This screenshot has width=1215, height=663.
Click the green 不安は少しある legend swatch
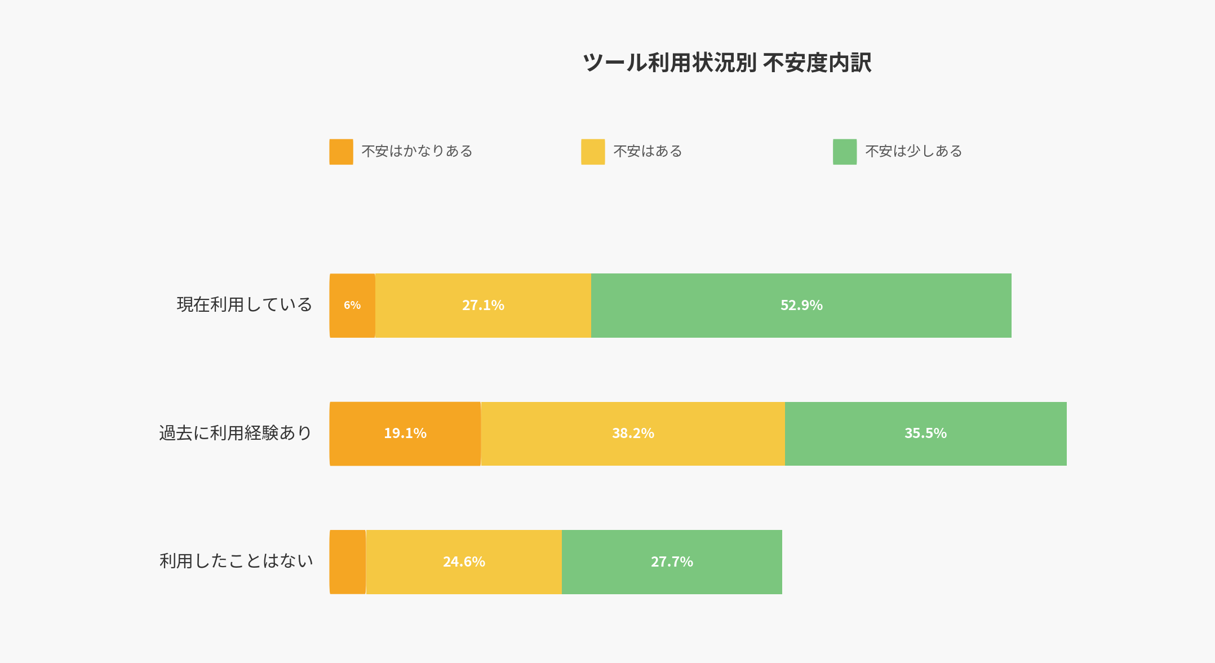(x=845, y=152)
